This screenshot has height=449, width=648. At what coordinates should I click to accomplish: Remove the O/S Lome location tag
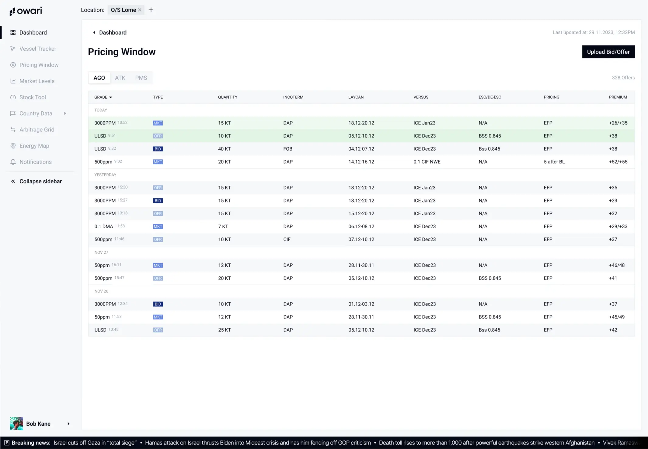140,10
